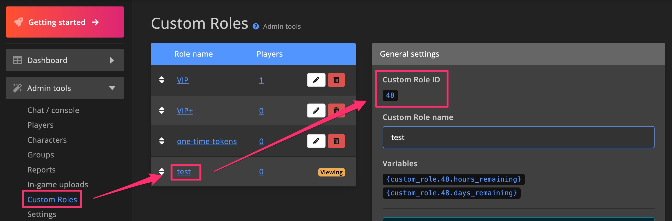This screenshot has height=221, width=672.
Task: Click the Viewing badge on test row
Action: (x=331, y=172)
